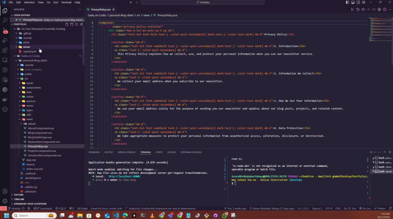Expand the components folder

tap(47, 88)
